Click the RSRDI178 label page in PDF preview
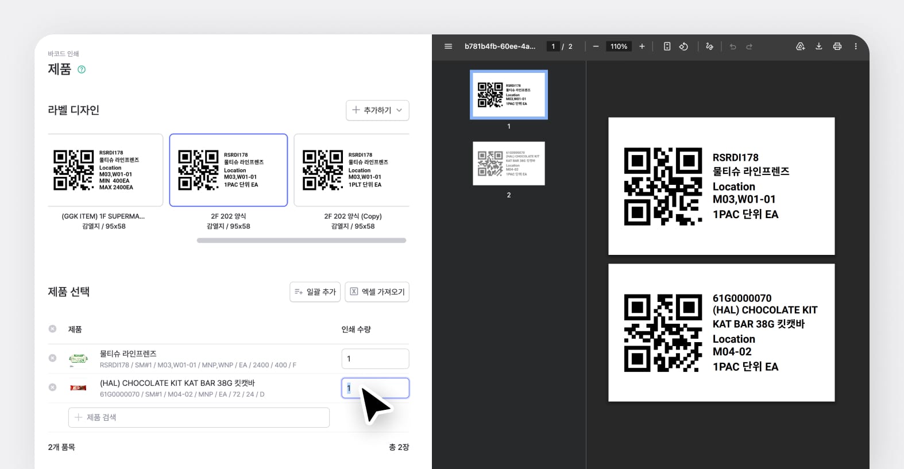Image resolution: width=904 pixels, height=469 pixels. pyautogui.click(x=721, y=186)
